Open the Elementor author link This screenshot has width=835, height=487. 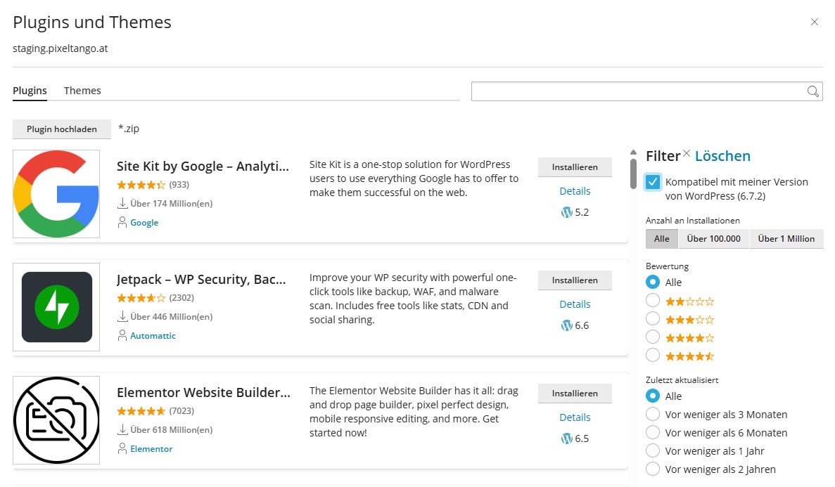(x=151, y=448)
